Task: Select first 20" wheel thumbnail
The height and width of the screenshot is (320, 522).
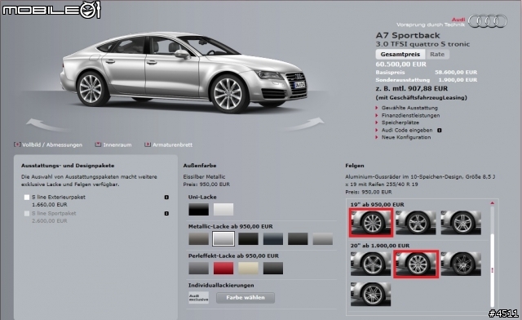Action: pos(370,264)
